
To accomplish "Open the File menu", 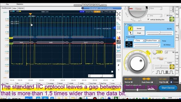I will 7,4.
